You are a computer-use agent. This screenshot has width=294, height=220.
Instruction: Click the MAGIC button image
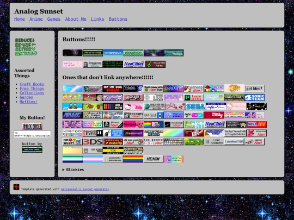(72, 115)
